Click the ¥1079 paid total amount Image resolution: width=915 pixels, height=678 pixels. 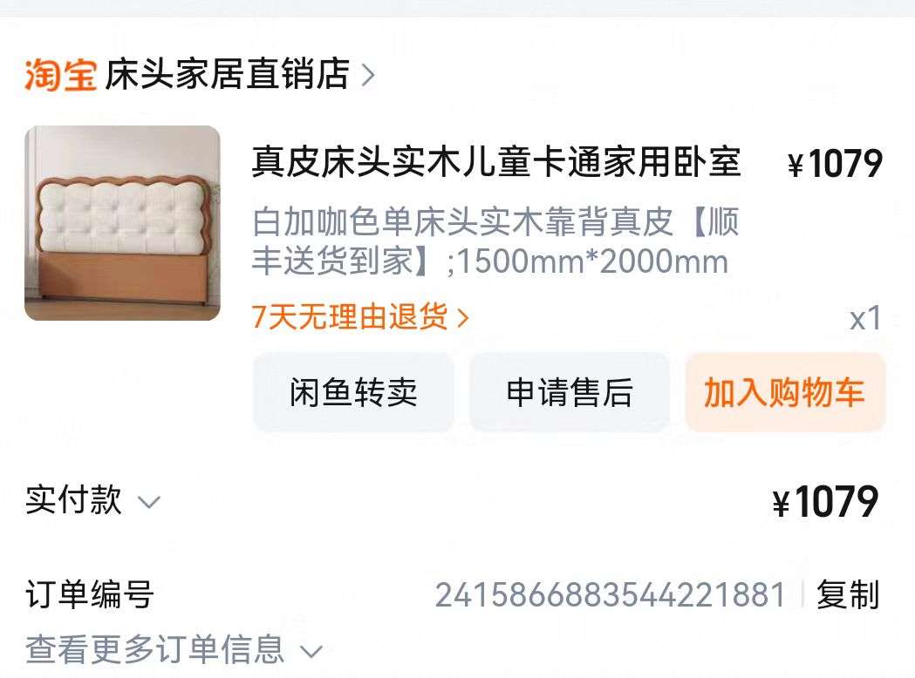pos(826,501)
